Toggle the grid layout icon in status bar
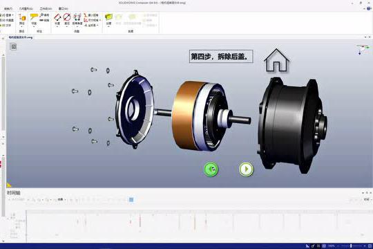 pos(324,246)
